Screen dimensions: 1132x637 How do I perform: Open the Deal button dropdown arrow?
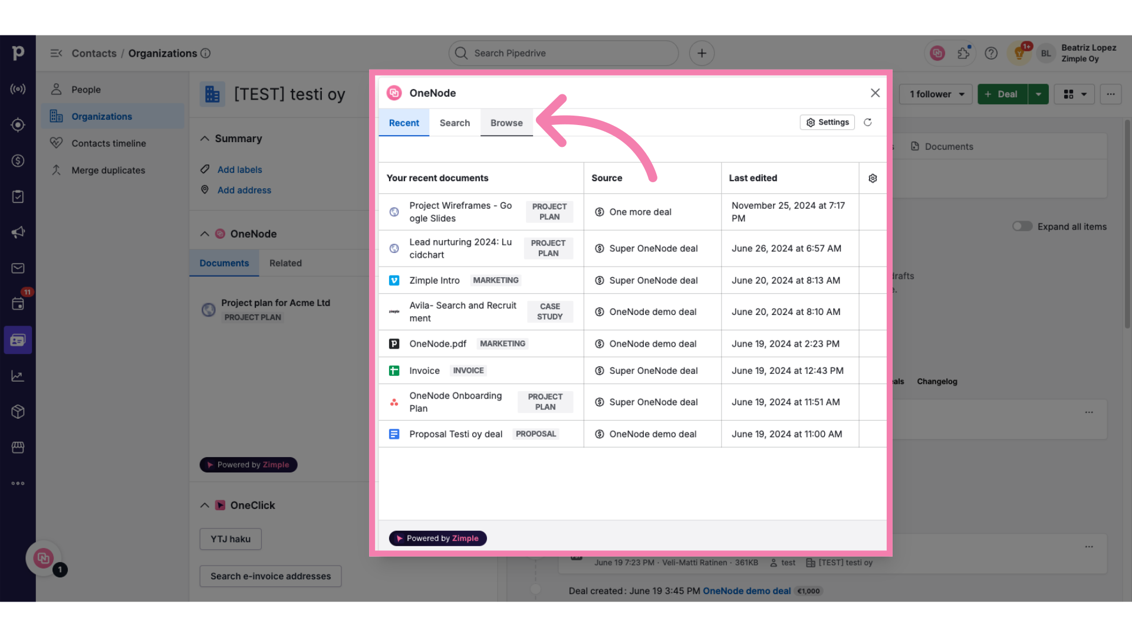tap(1038, 94)
